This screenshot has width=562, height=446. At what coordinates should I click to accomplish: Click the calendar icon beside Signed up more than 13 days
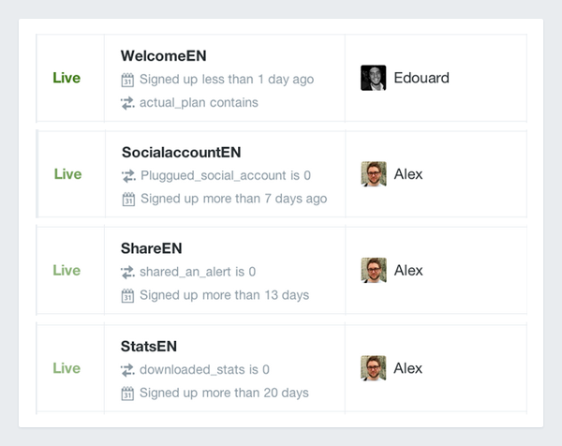click(127, 296)
